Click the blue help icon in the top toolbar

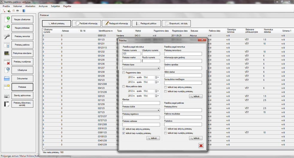24,11
